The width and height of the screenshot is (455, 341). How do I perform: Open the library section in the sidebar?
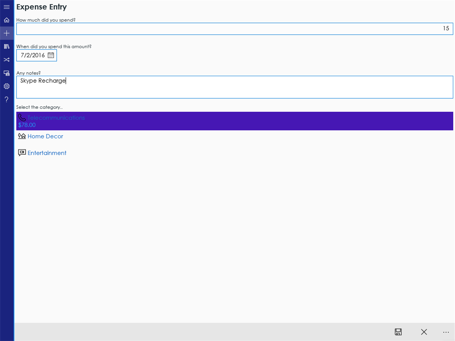(x=6, y=46)
